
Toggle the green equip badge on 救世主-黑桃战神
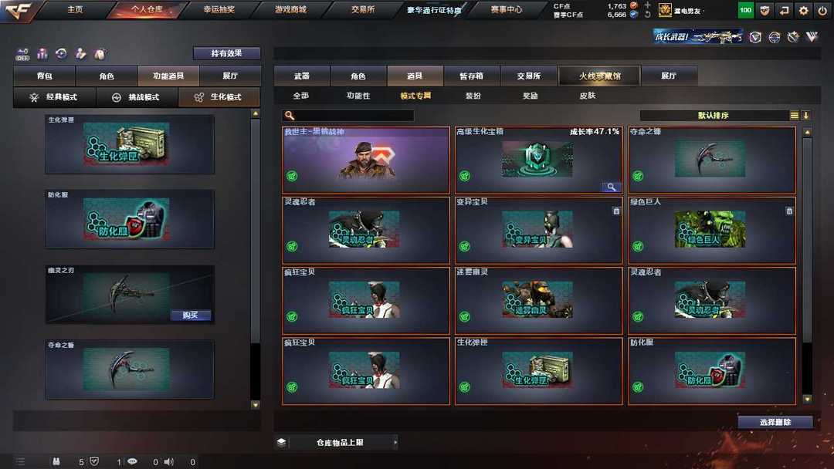coord(292,176)
